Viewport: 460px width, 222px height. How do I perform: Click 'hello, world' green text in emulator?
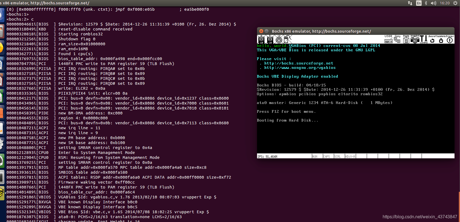(272, 46)
